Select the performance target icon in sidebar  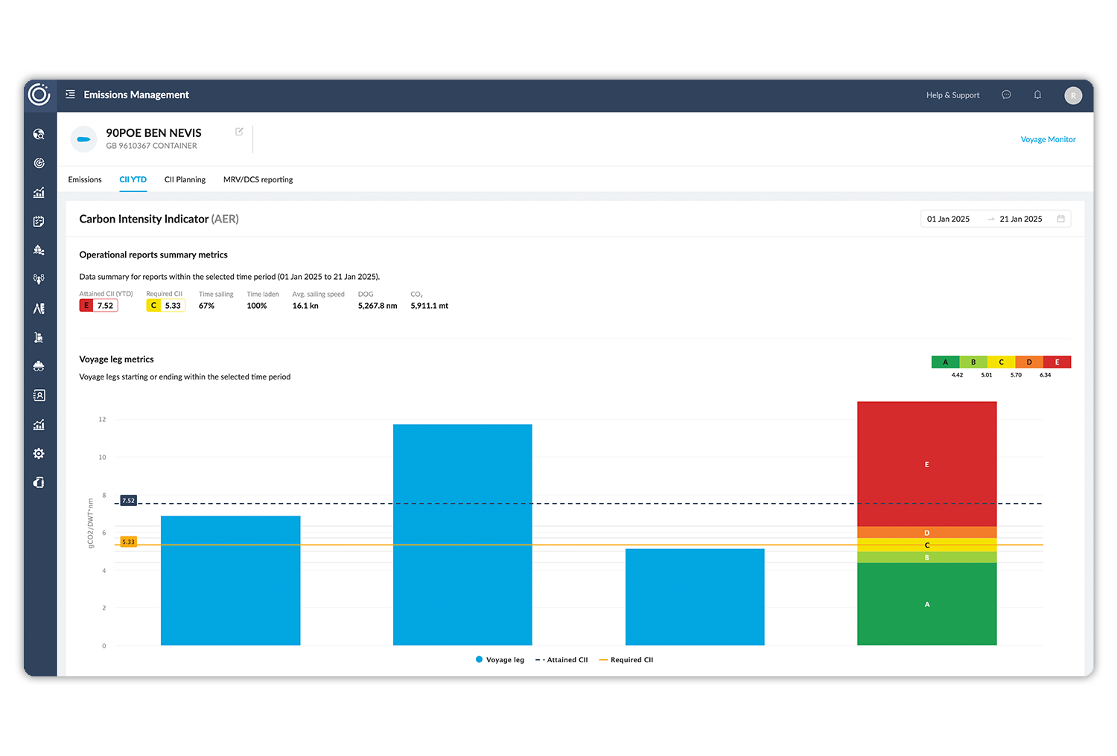click(x=39, y=163)
